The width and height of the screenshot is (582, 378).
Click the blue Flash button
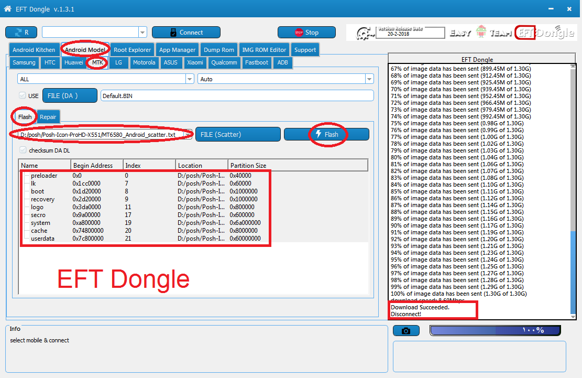pos(327,134)
